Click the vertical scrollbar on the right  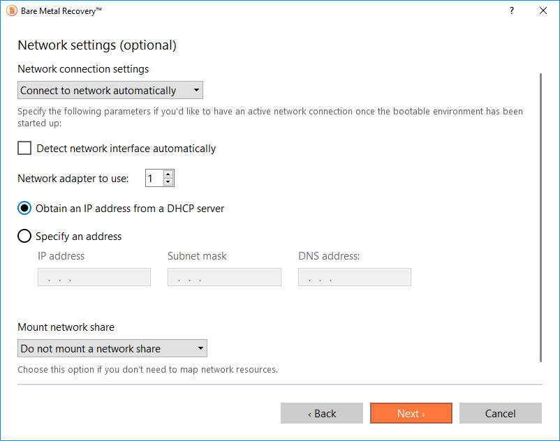click(541, 216)
